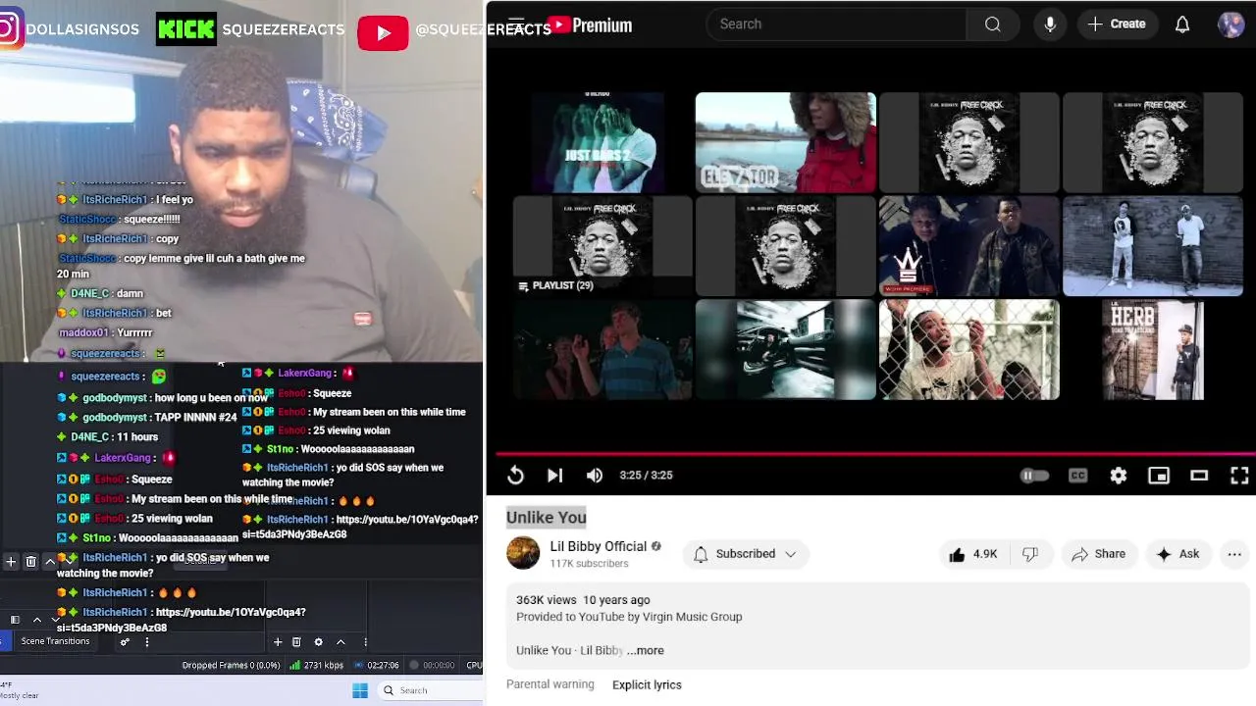This screenshot has height=706, width=1256.
Task: Dislike the video with thumbs down
Action: click(1029, 554)
